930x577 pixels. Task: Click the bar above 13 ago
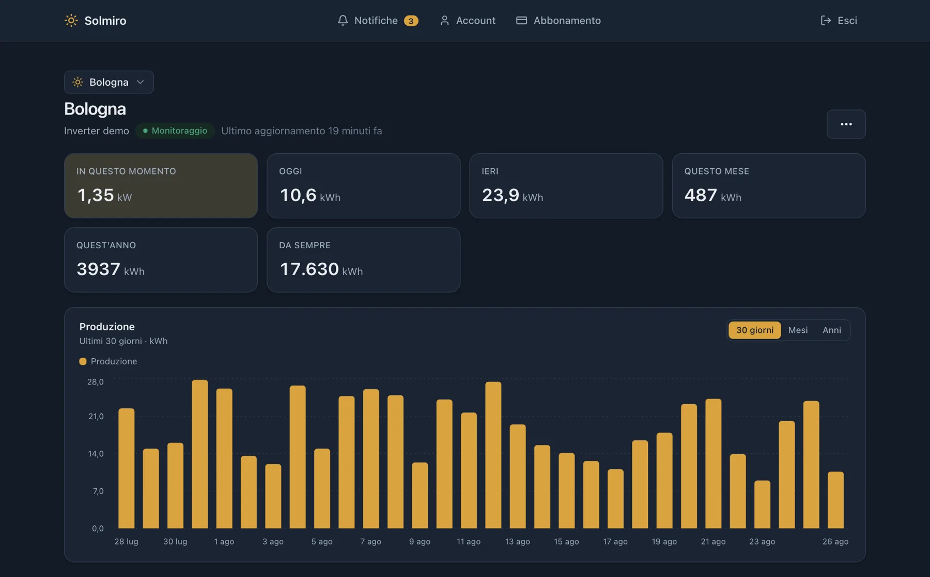(x=518, y=476)
